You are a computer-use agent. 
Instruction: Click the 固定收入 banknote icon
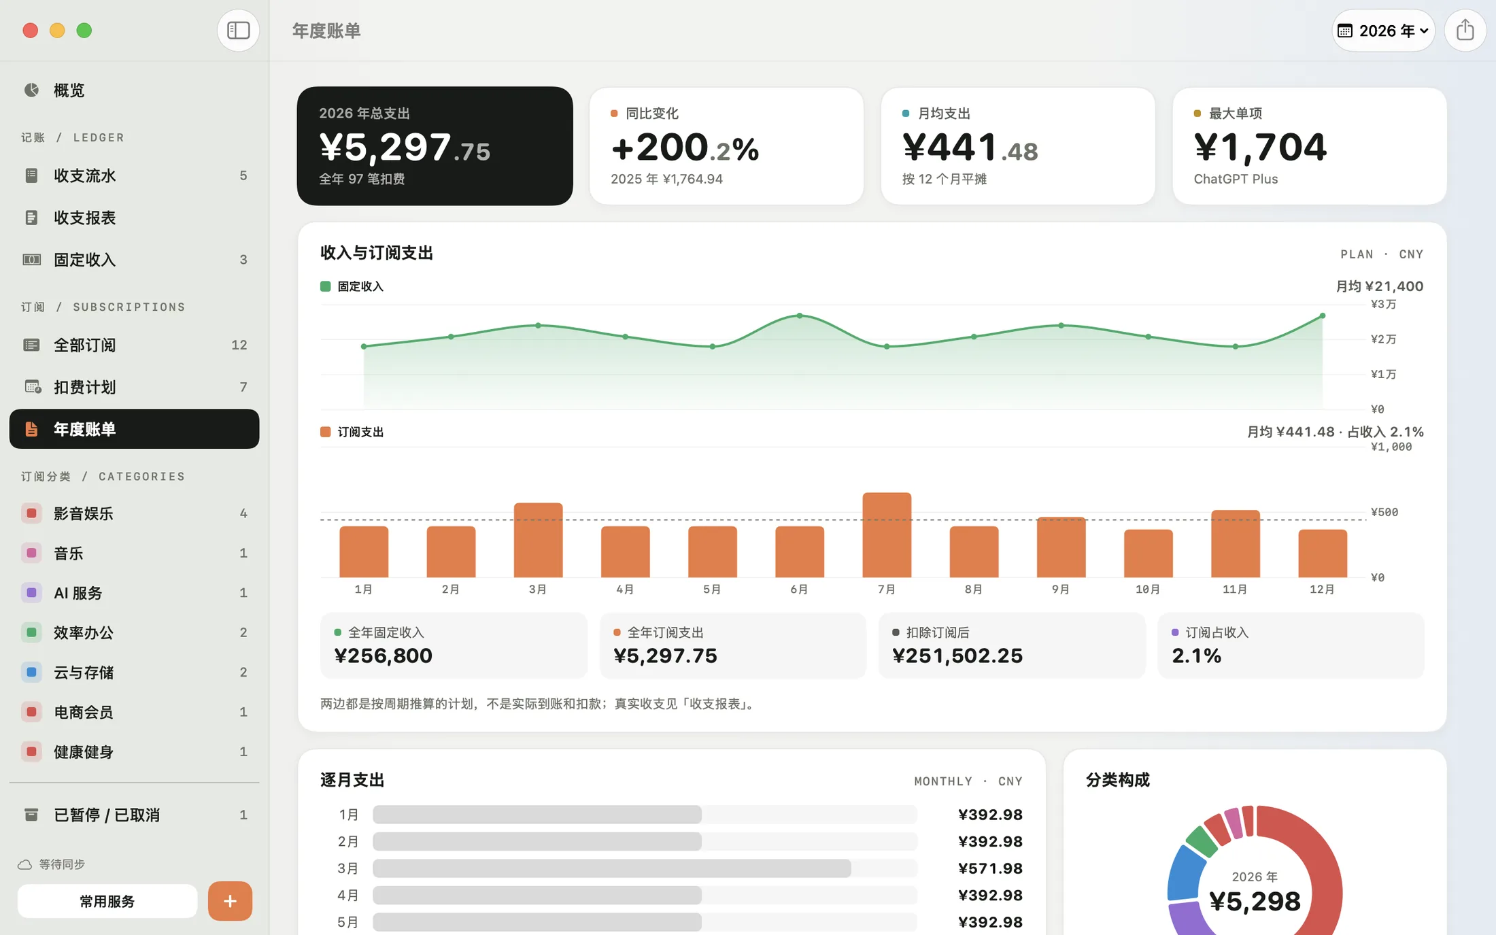(31, 260)
